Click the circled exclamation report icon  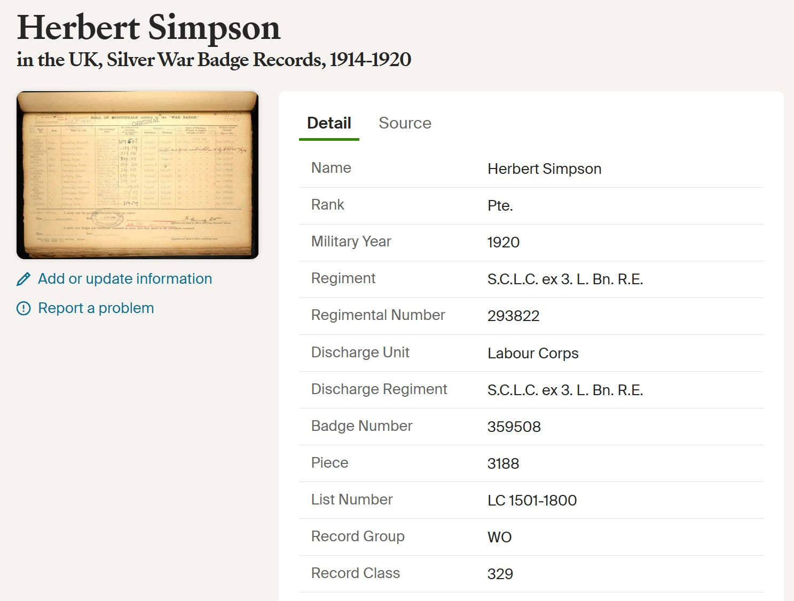tap(23, 308)
